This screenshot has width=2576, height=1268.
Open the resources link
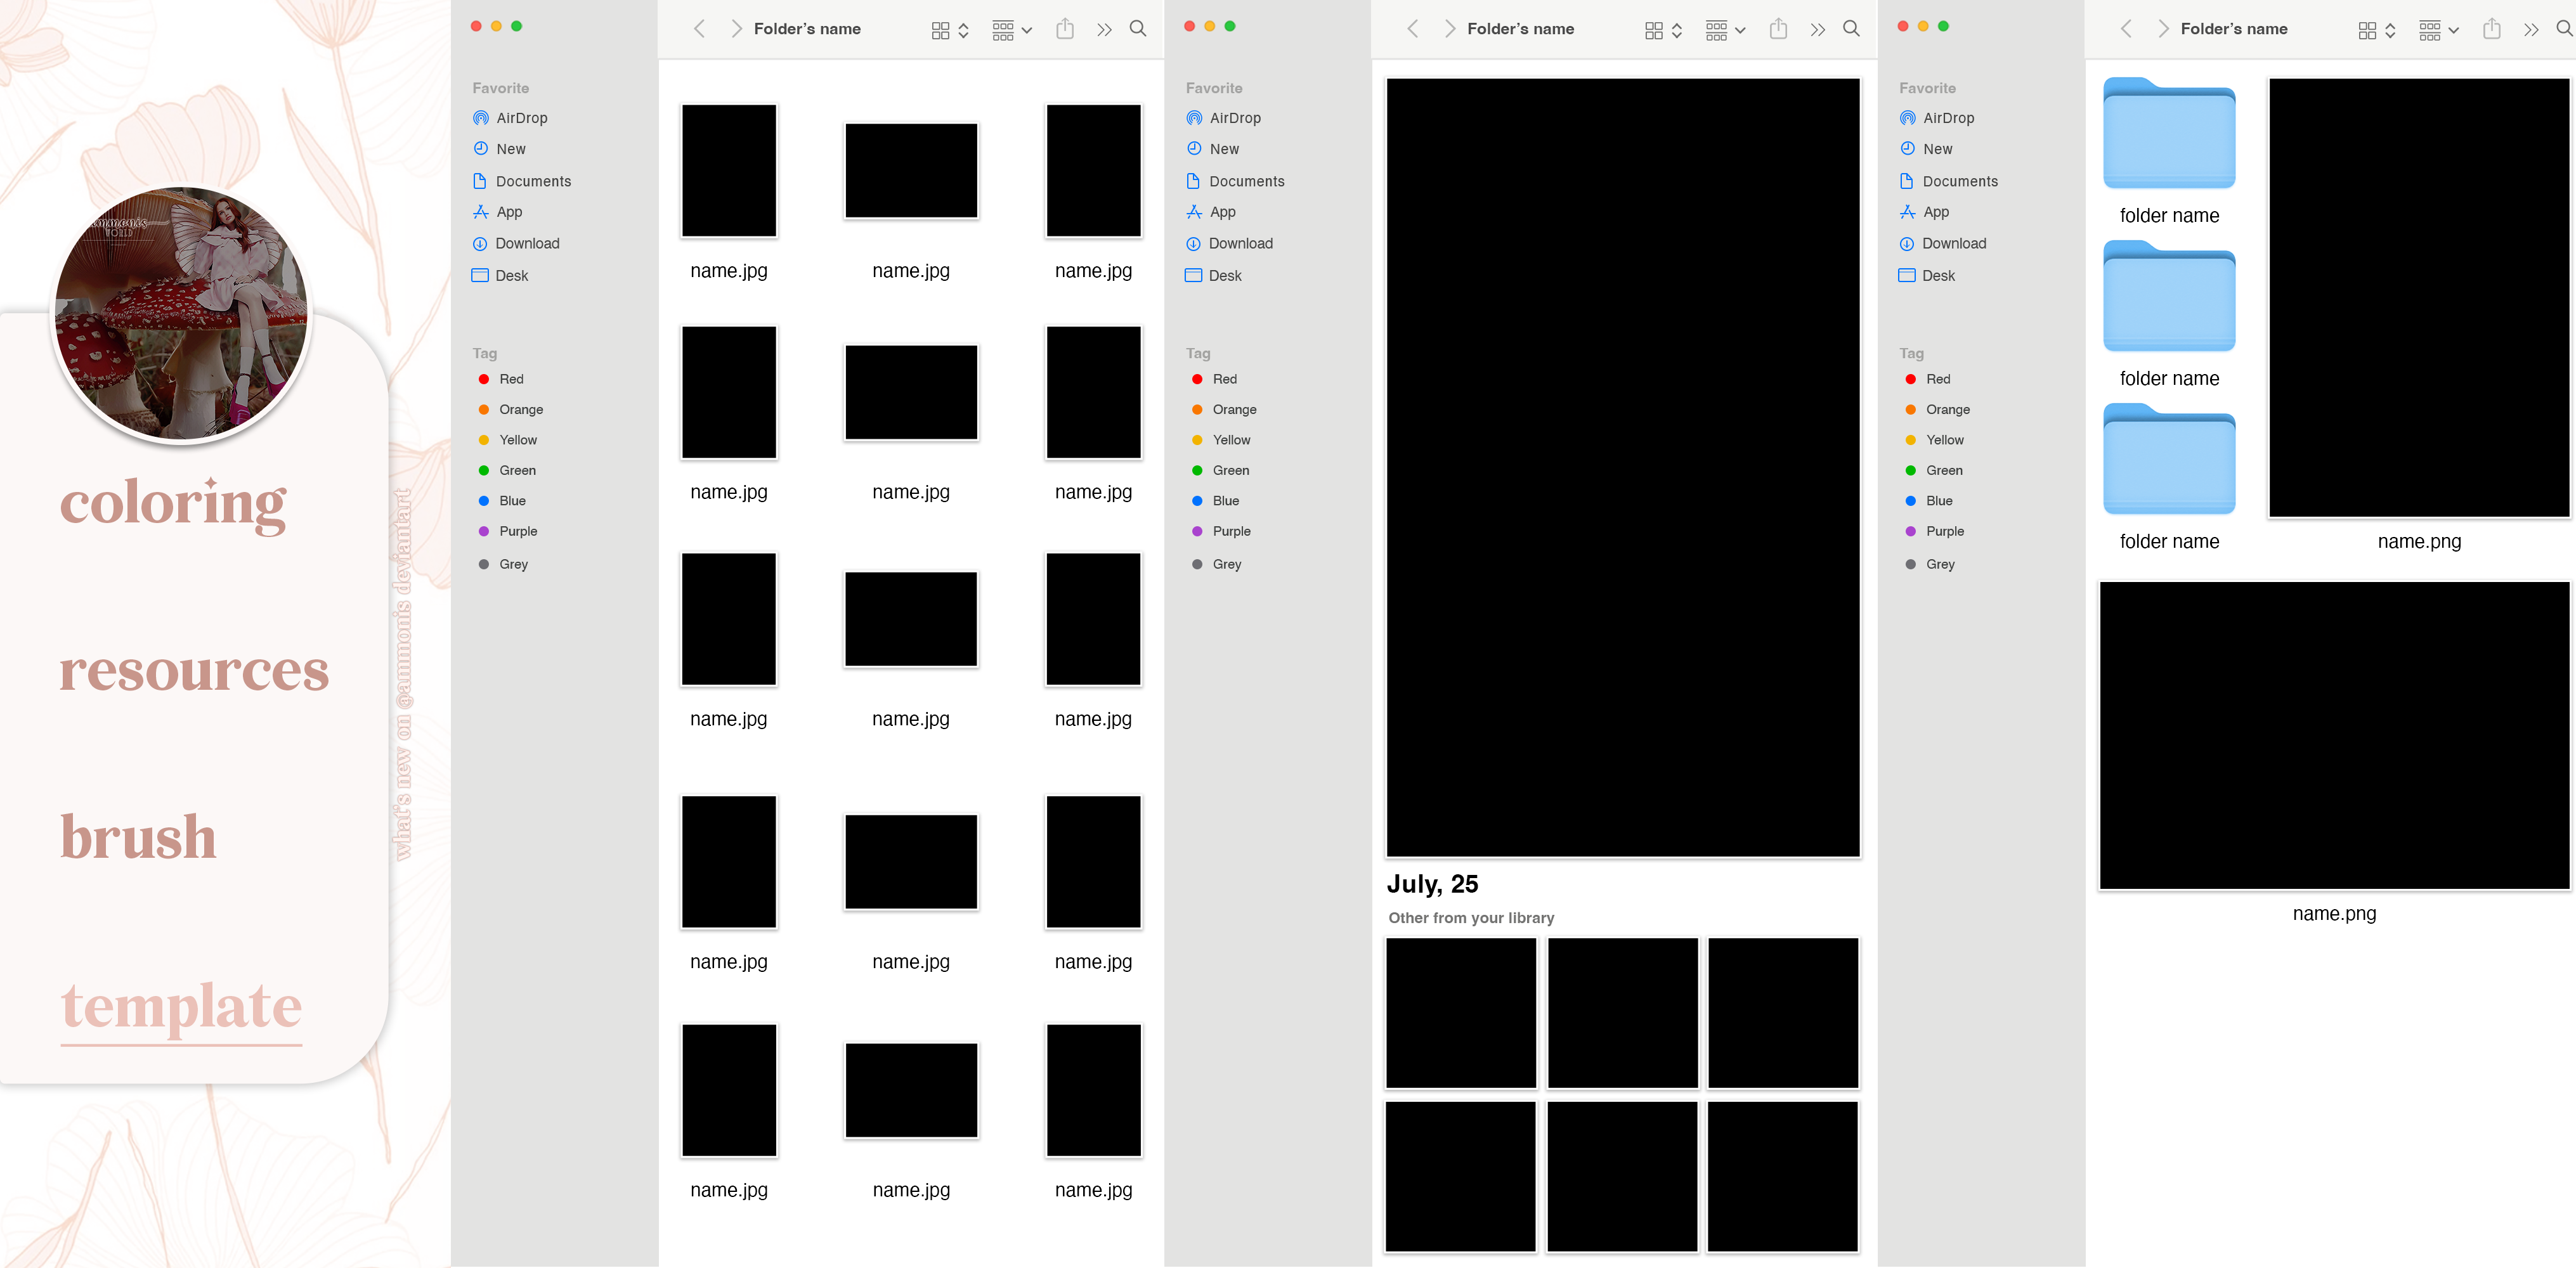(194, 670)
